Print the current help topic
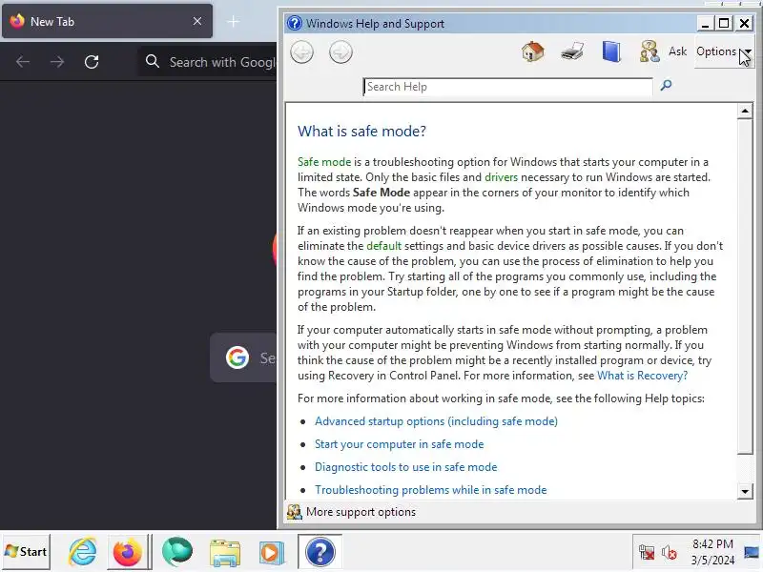763x572 pixels. coord(572,51)
